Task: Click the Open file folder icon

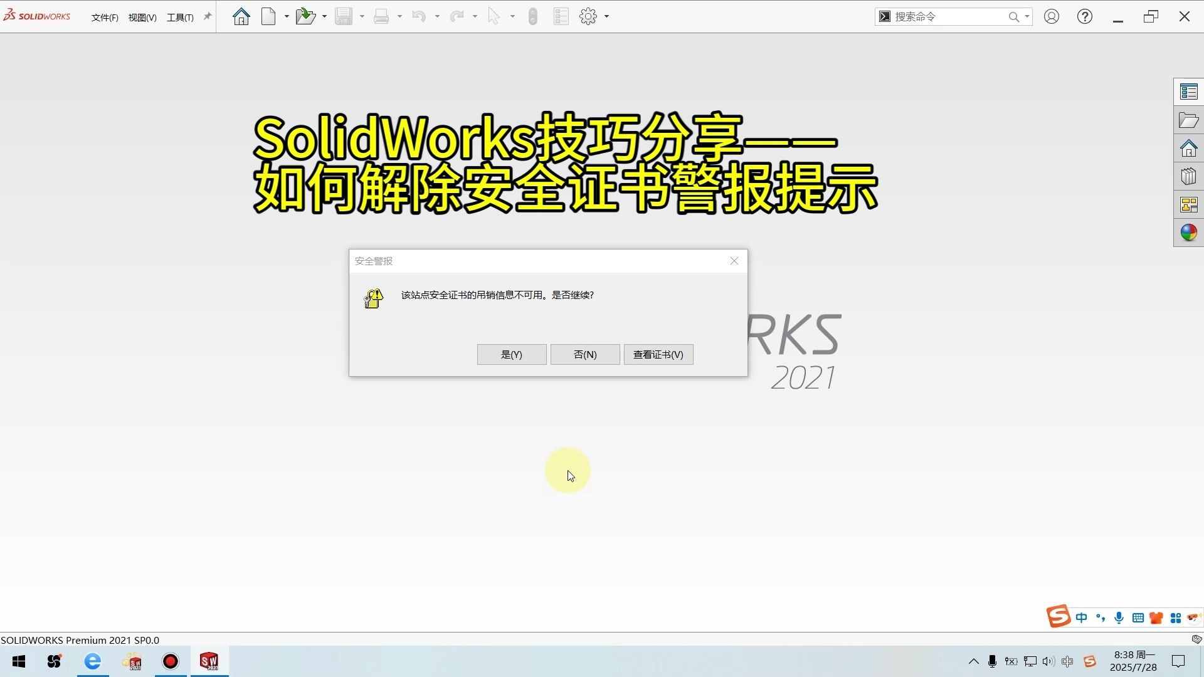Action: coord(305,16)
